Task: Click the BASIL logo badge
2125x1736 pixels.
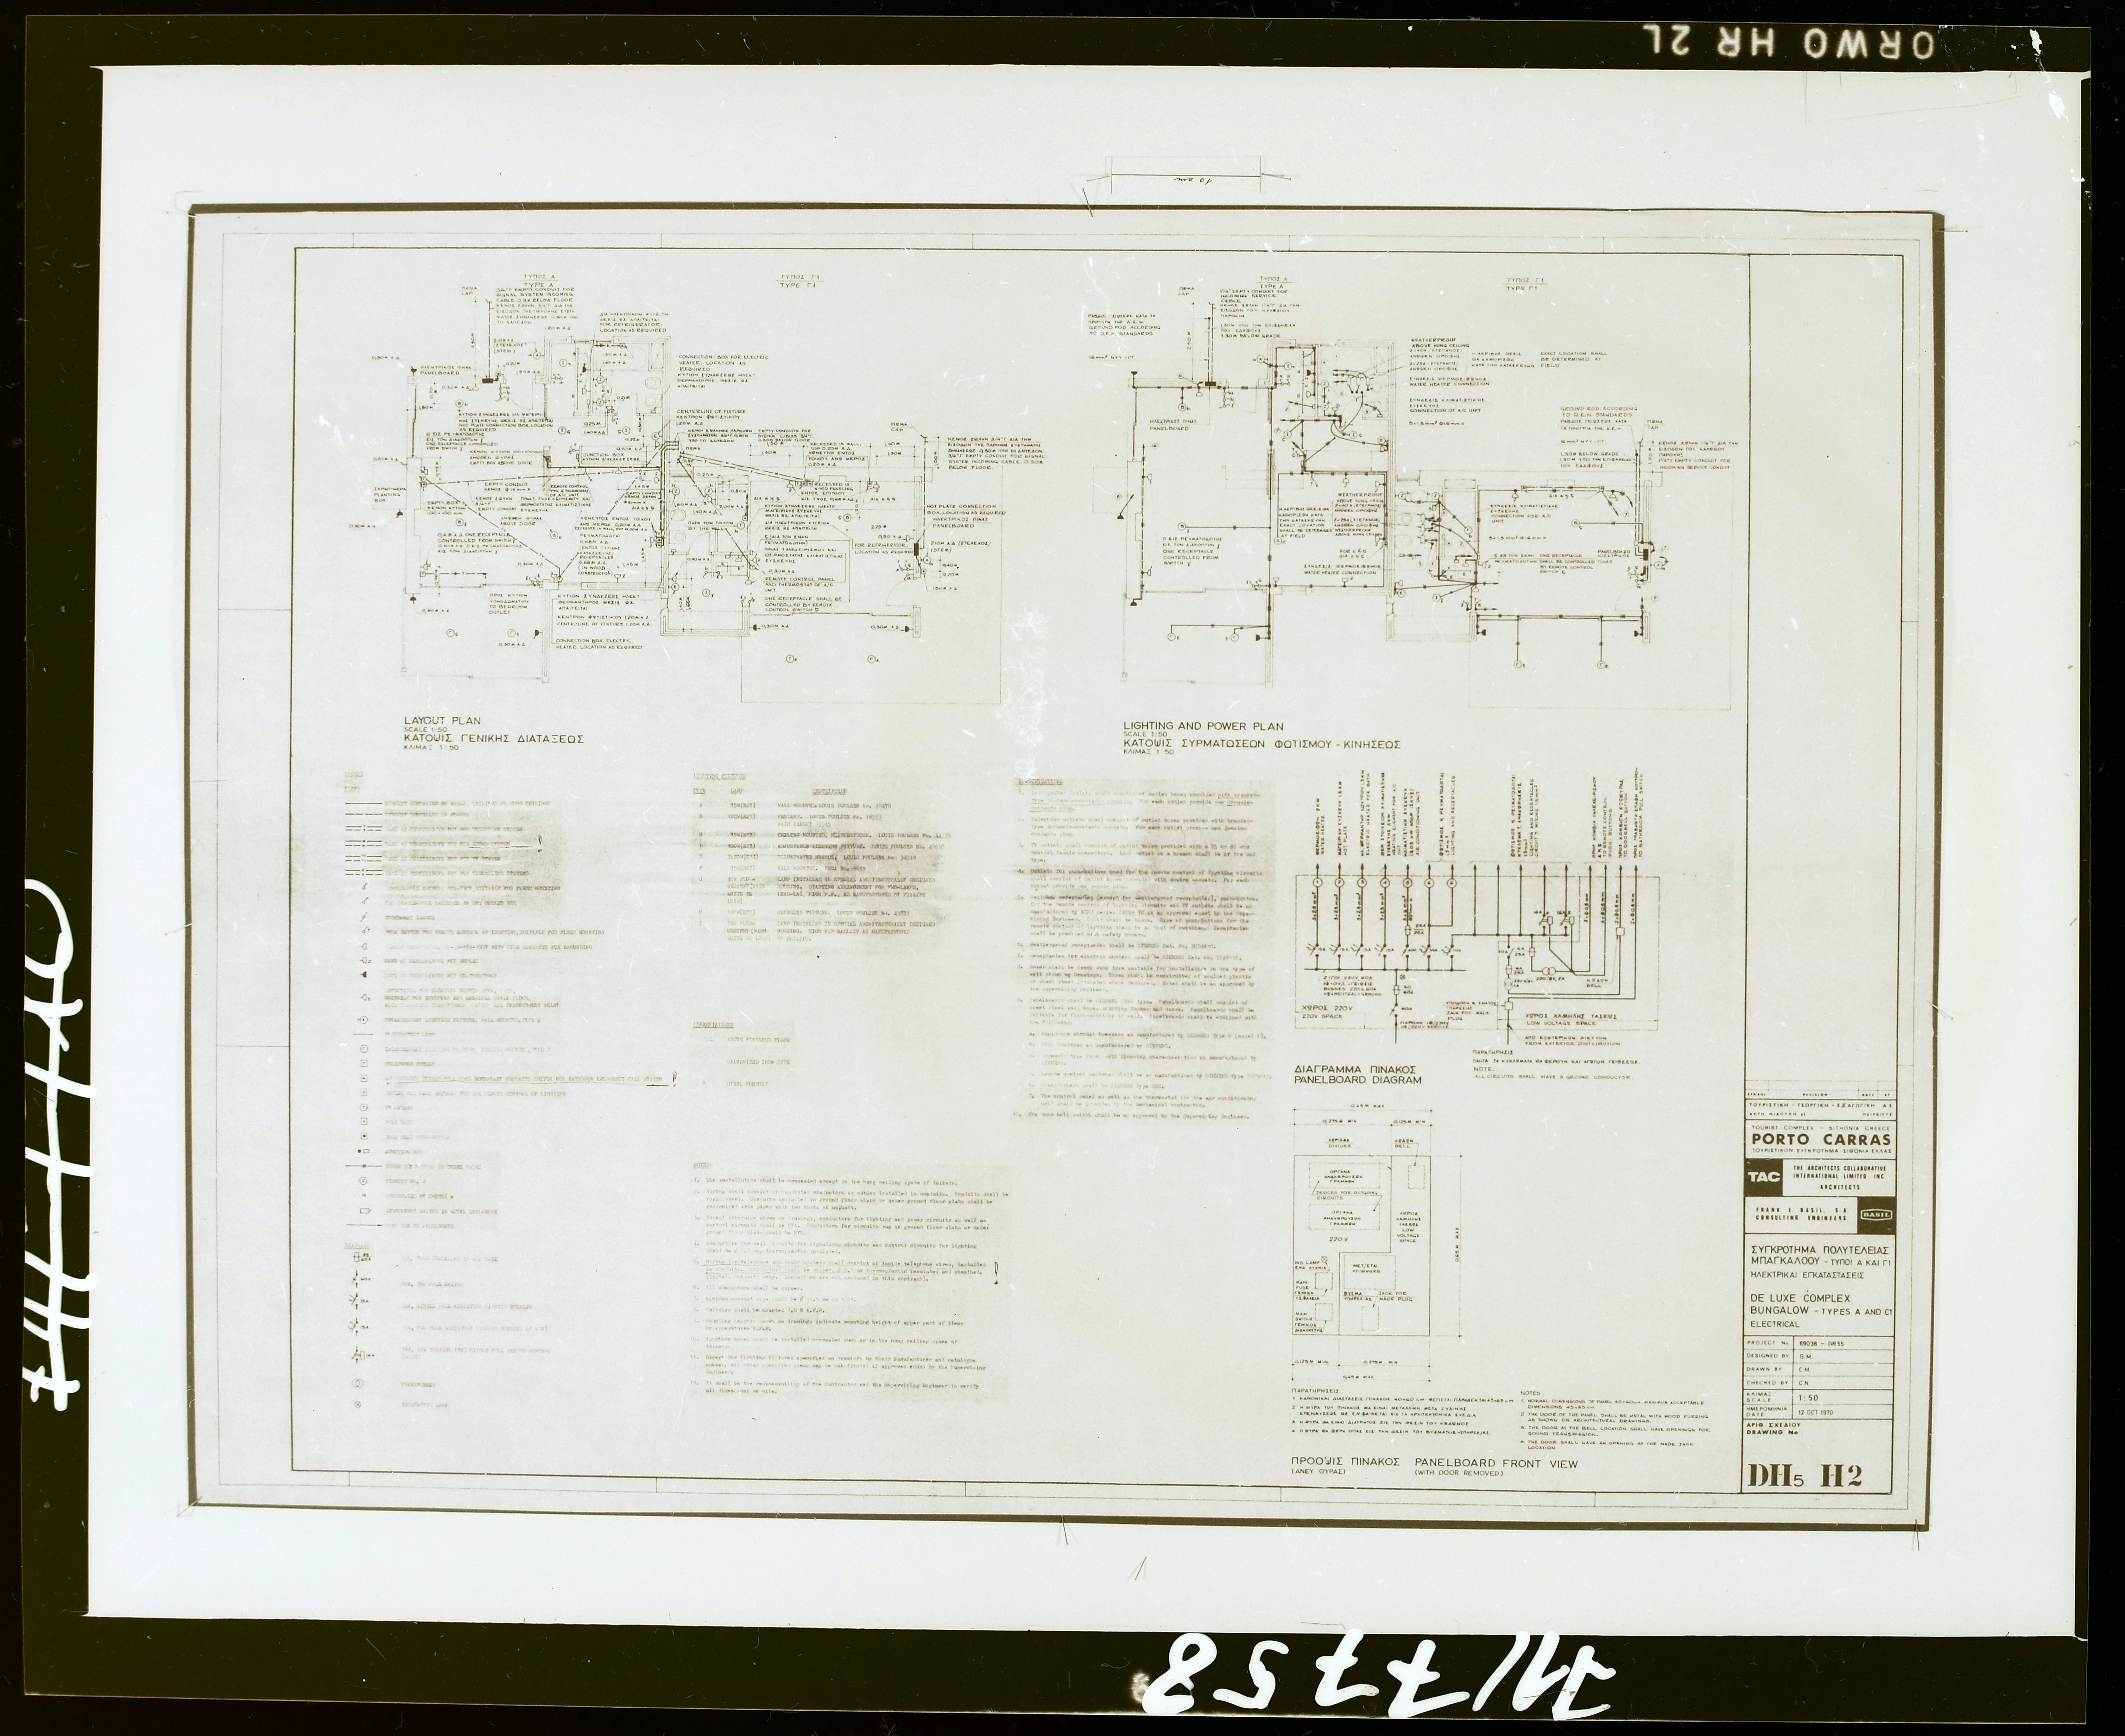Action: 1876,1215
